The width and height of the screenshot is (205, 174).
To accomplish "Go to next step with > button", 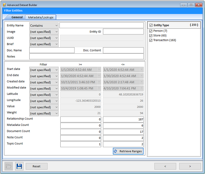I will click(x=190, y=166).
